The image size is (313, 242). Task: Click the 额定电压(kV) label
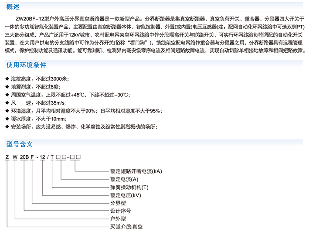click(125, 195)
